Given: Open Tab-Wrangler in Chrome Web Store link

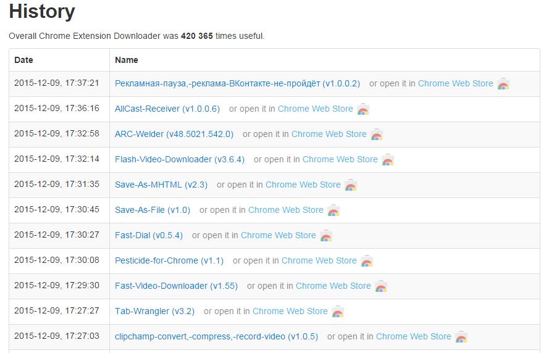Looking at the screenshot, I should [290, 311].
